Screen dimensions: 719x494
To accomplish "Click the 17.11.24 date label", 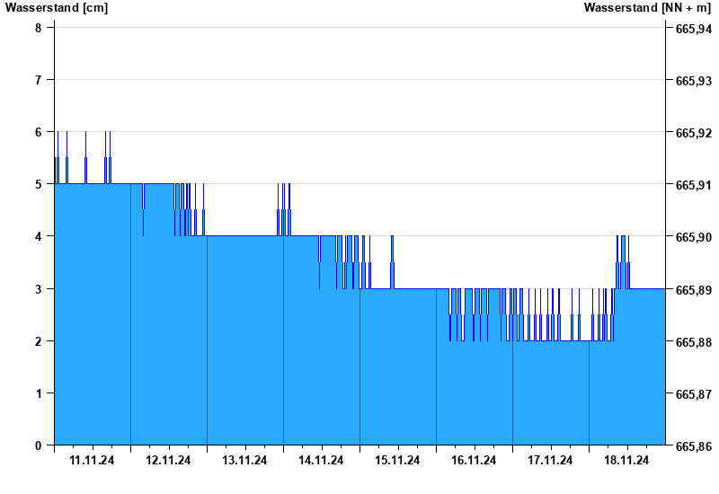I will 550,461.
